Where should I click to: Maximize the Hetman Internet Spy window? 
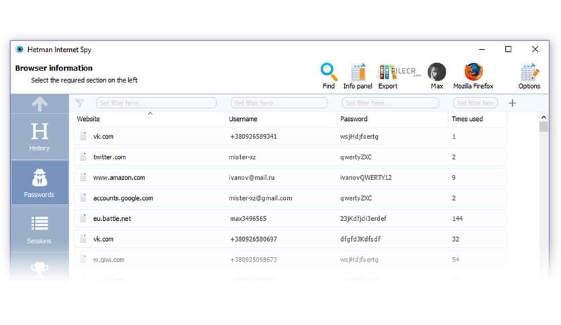pos(508,49)
